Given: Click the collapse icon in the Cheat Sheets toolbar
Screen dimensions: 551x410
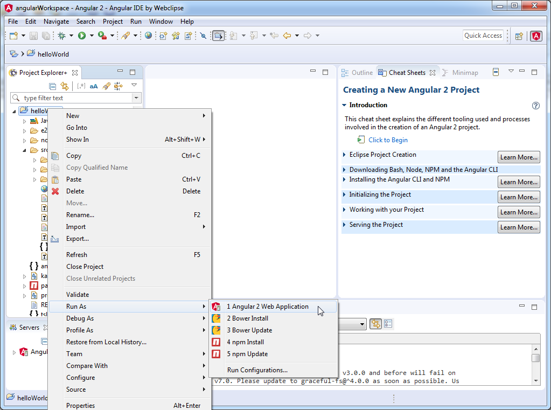Looking at the screenshot, I should click(x=496, y=72).
